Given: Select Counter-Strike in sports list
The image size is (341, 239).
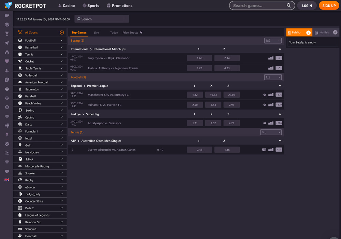Looking at the screenshot, I should click(x=40, y=201).
